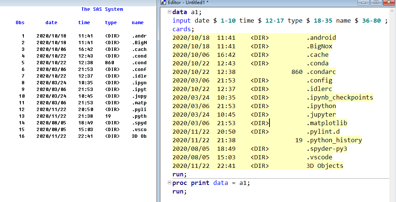Click time 16:42 on the .cache editor line
This screenshot has width=396, height=202.
click(226, 55)
